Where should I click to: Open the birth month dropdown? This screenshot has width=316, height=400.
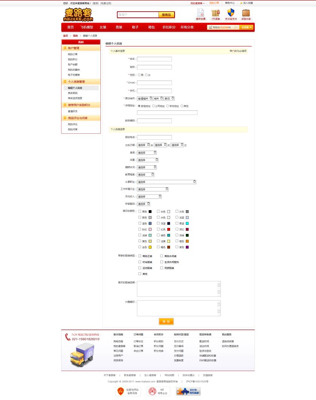pos(161,145)
